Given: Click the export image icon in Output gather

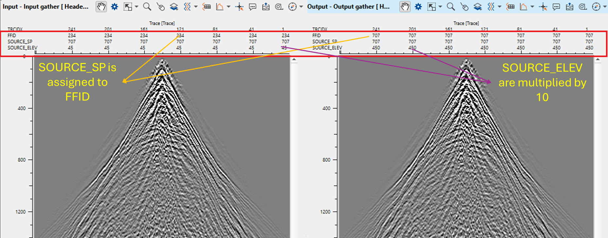Looking at the screenshot, I should 570,7.
